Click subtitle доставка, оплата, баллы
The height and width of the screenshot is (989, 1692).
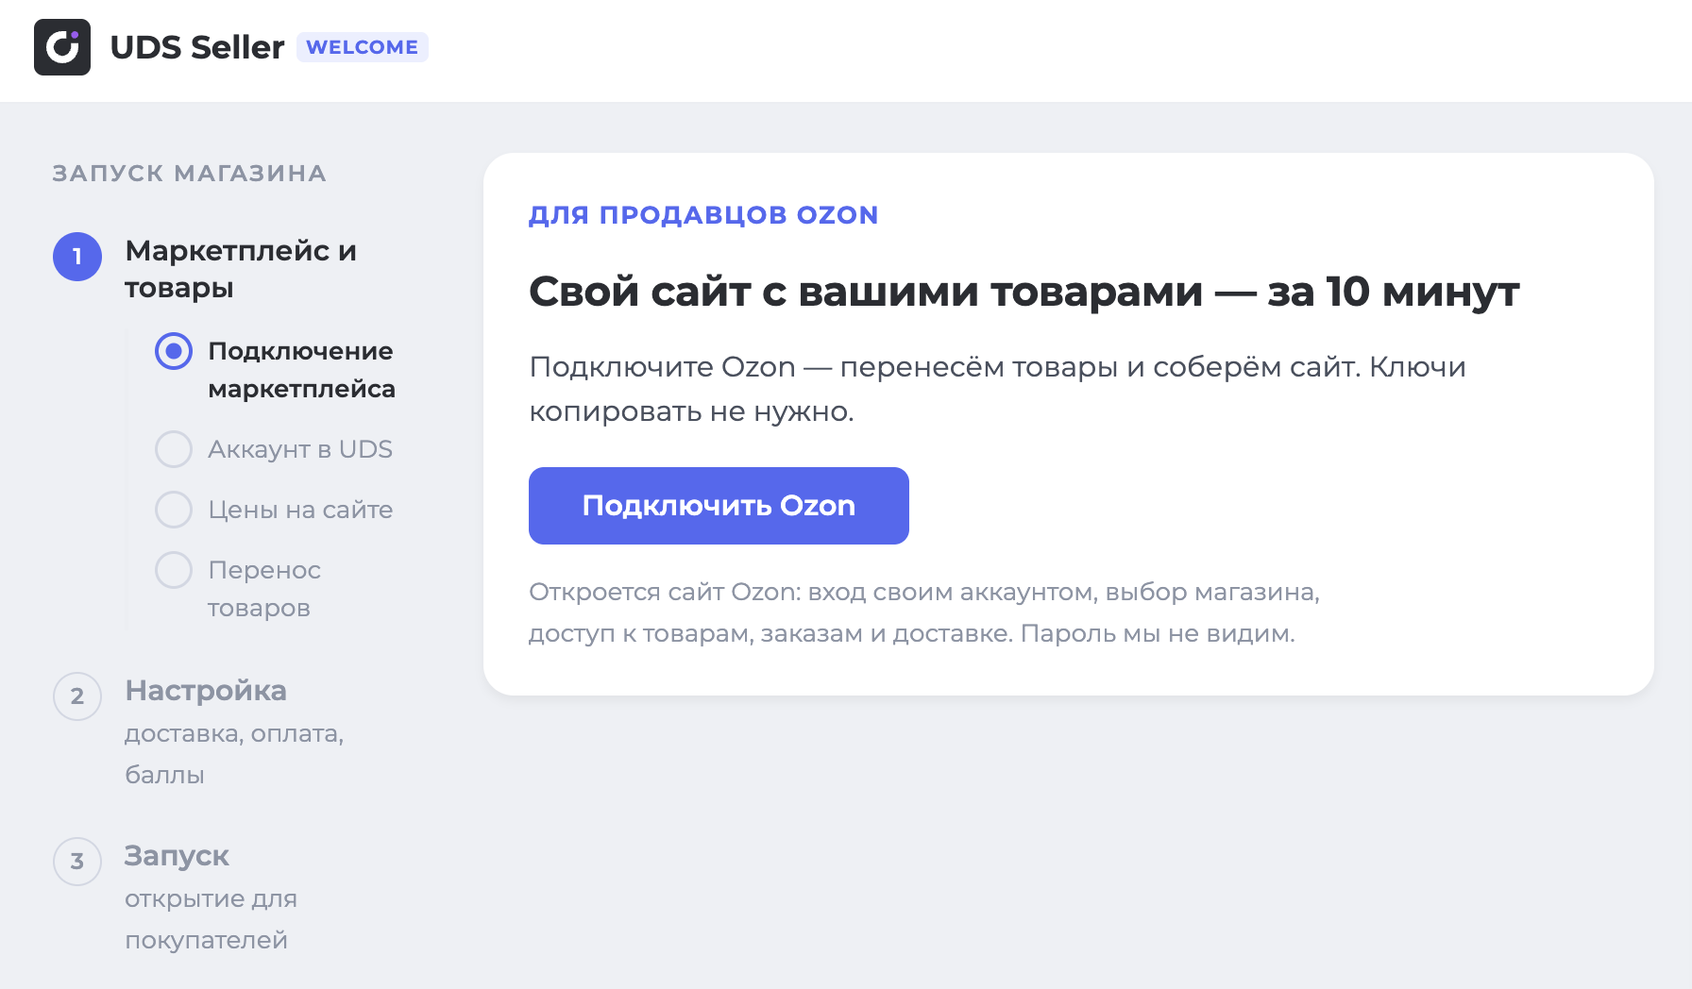tap(234, 754)
